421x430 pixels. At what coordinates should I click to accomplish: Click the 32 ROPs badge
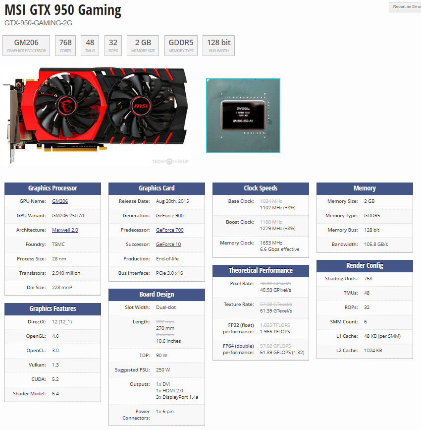(x=113, y=46)
